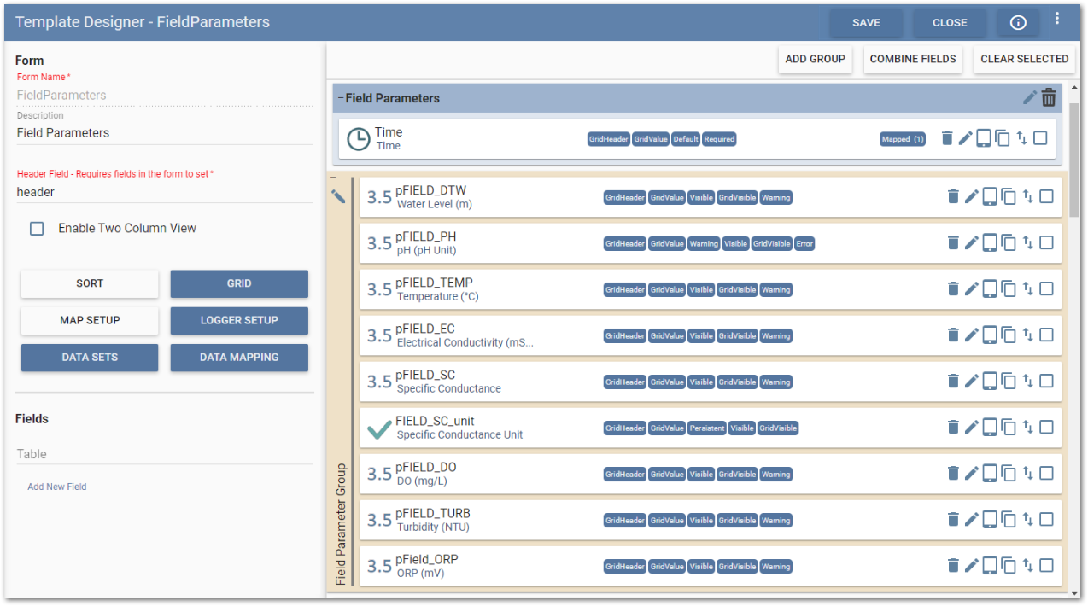Screen dimensions: 1088x606
Task: Open device view for Time field
Action: 984,138
